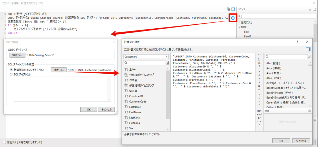Click the End If script line
The height and width of the screenshot is (147, 318).
tap(12, 33)
